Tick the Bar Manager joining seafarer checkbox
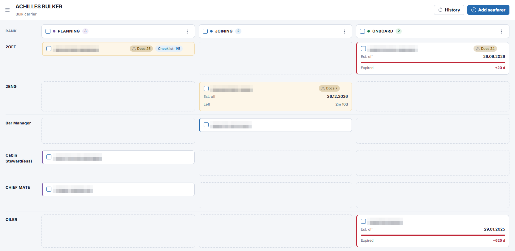Image resolution: width=515 pixels, height=251 pixels. point(206,125)
